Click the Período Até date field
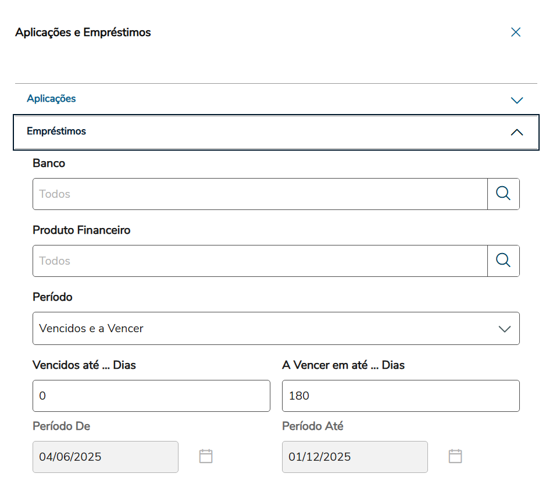The width and height of the screenshot is (553, 484). point(355,457)
